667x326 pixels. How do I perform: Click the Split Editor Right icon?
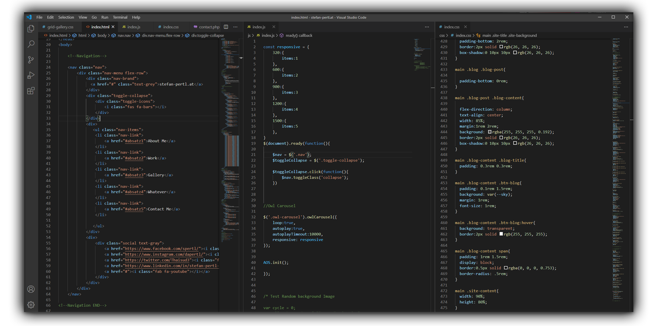226,27
